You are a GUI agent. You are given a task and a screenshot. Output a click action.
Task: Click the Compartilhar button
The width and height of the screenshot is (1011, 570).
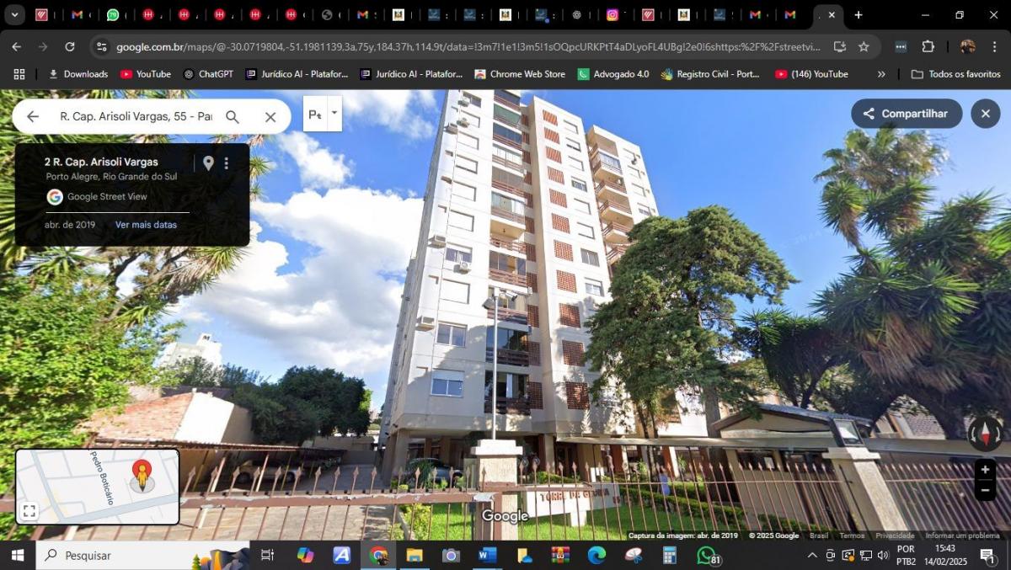pos(906,113)
